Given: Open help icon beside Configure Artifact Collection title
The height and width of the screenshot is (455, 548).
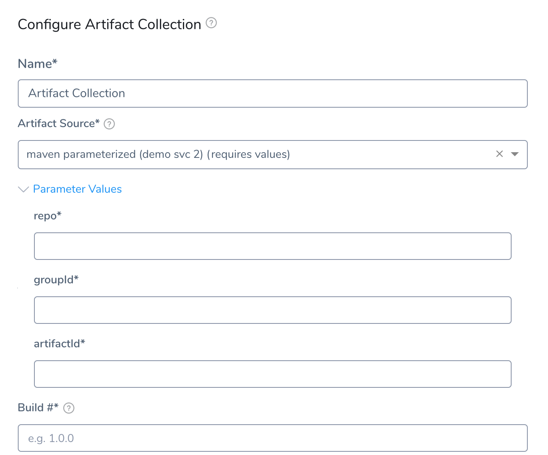Looking at the screenshot, I should [211, 23].
